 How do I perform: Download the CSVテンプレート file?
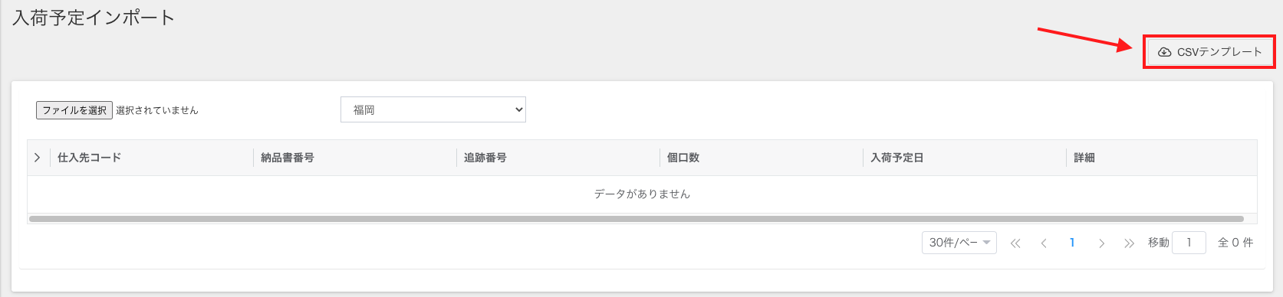(1209, 52)
